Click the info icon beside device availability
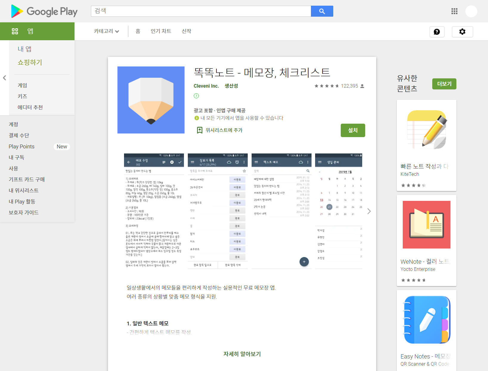Image resolution: width=488 pixels, height=371 pixels. coord(196,118)
